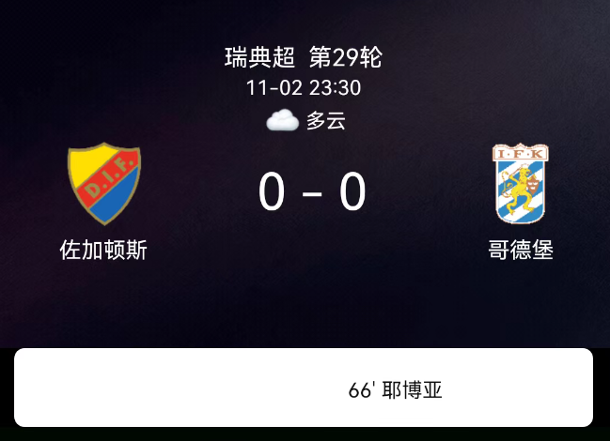
Task: Tap the I·F·K letters atop Göteborg crest
Action: [521, 153]
